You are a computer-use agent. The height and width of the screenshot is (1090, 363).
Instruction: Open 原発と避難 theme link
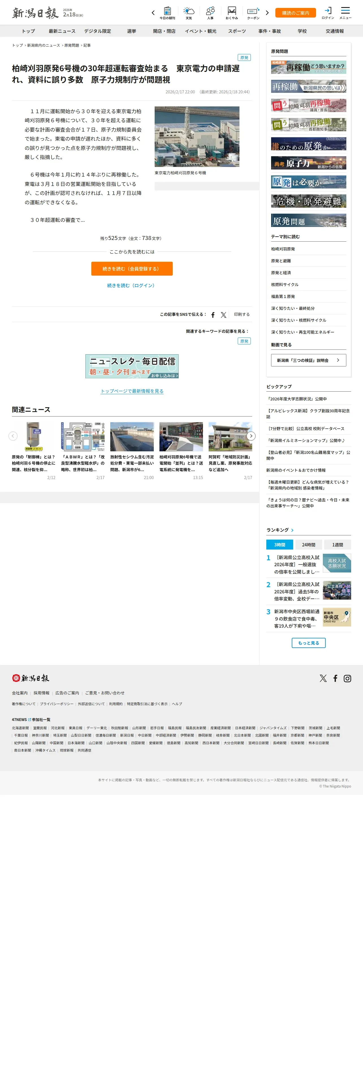[x=281, y=261]
